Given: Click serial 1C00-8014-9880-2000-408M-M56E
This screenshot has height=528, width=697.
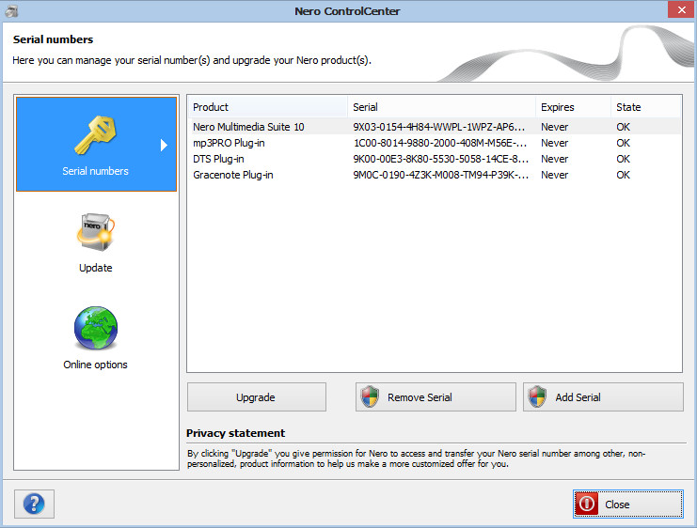Looking at the screenshot, I should pyautogui.click(x=440, y=143).
